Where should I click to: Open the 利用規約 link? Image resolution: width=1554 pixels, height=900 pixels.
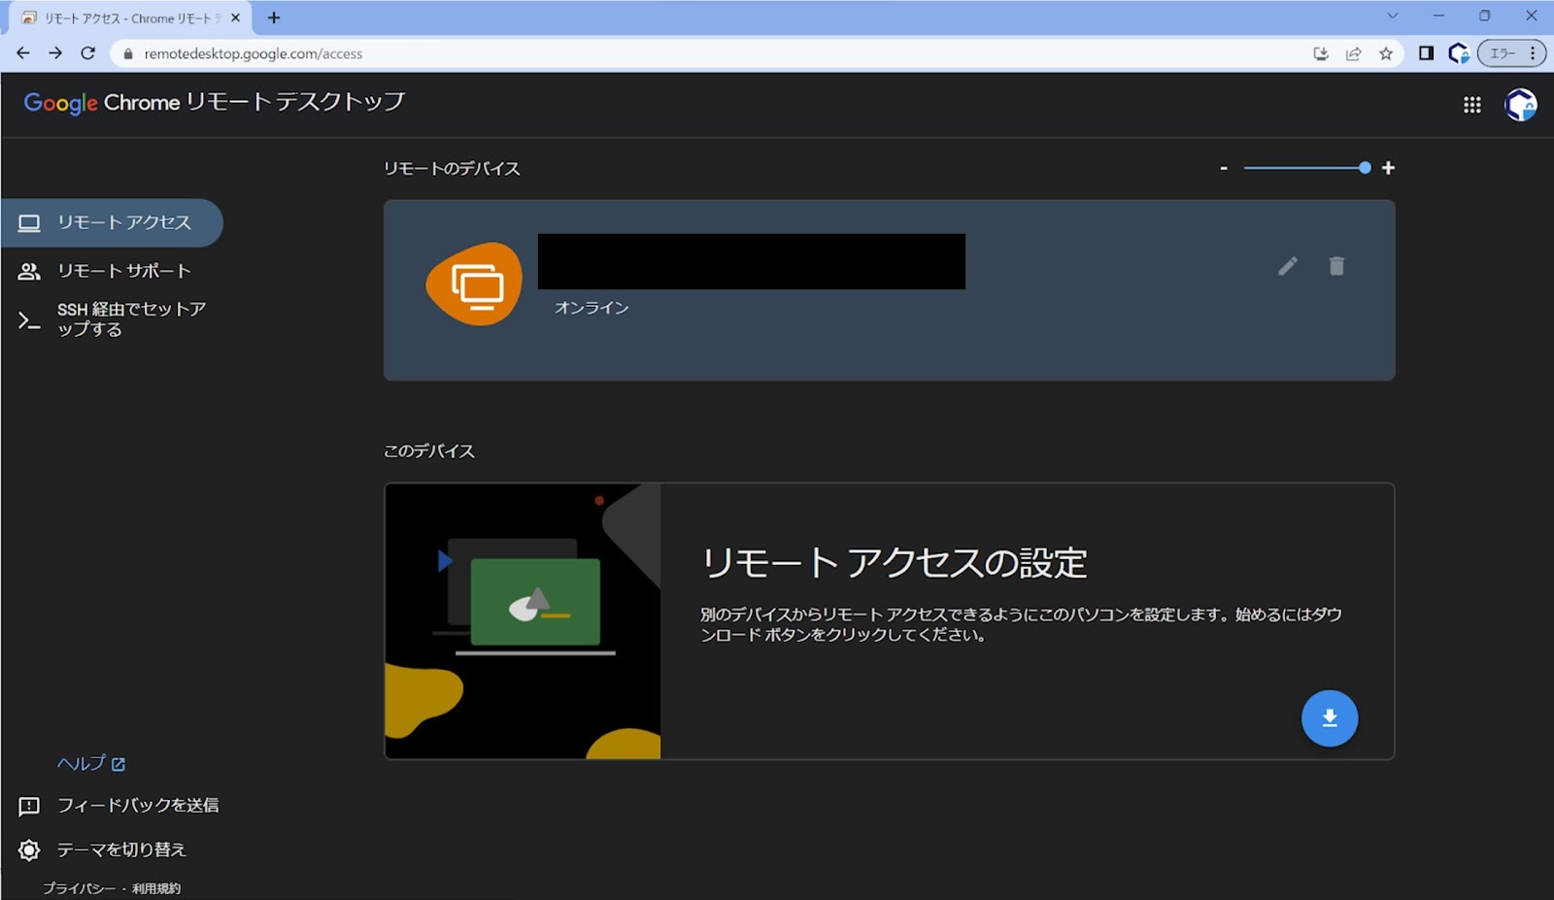click(x=156, y=888)
